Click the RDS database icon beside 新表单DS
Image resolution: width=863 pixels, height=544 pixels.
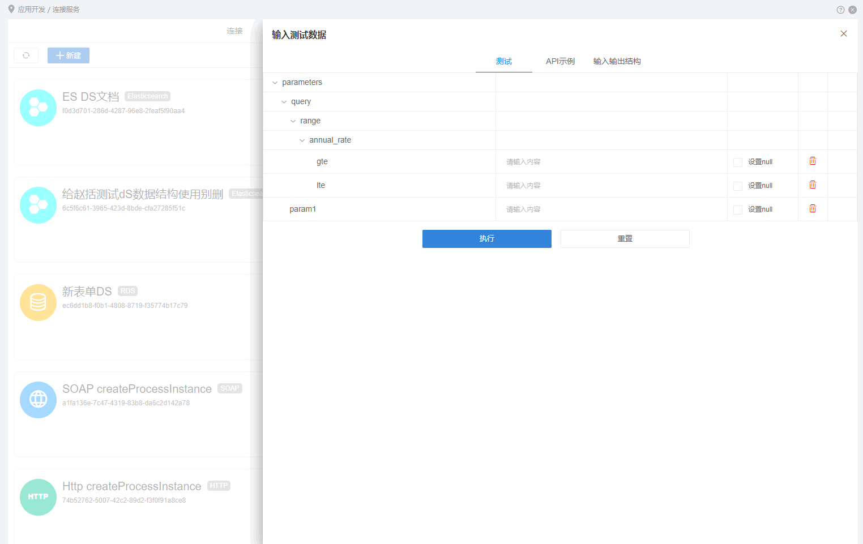click(38, 302)
